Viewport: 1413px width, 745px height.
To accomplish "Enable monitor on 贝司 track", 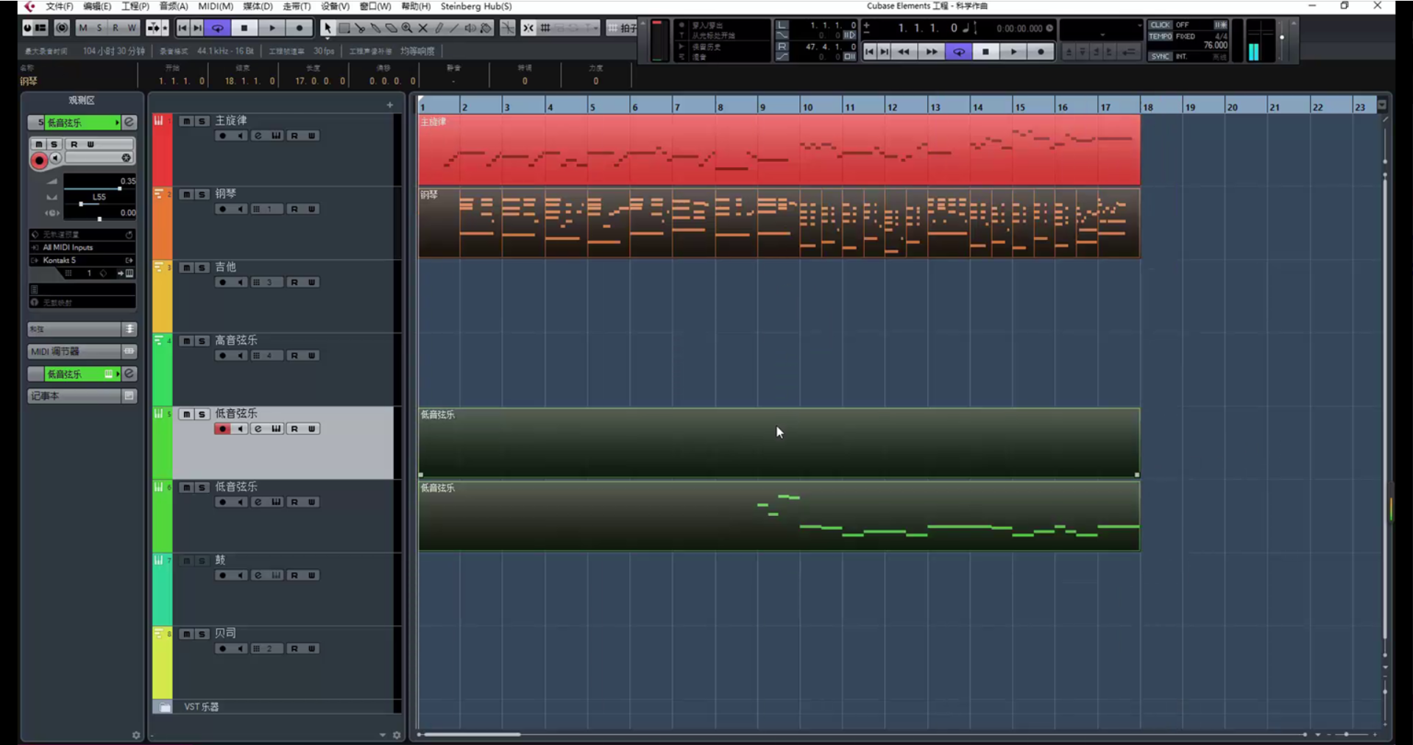I will (x=241, y=649).
